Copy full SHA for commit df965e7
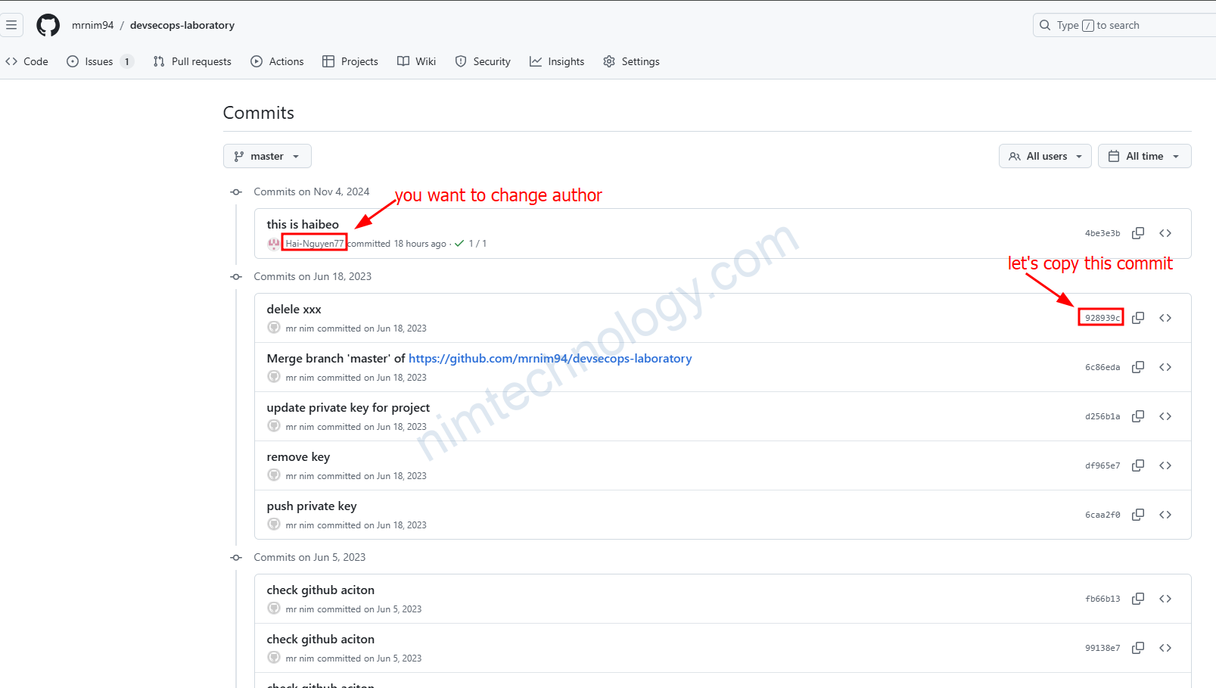Viewport: 1216px width, 688px height. [x=1137, y=465]
